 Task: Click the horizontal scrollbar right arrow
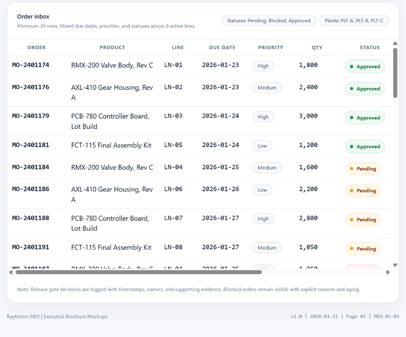(388, 272)
